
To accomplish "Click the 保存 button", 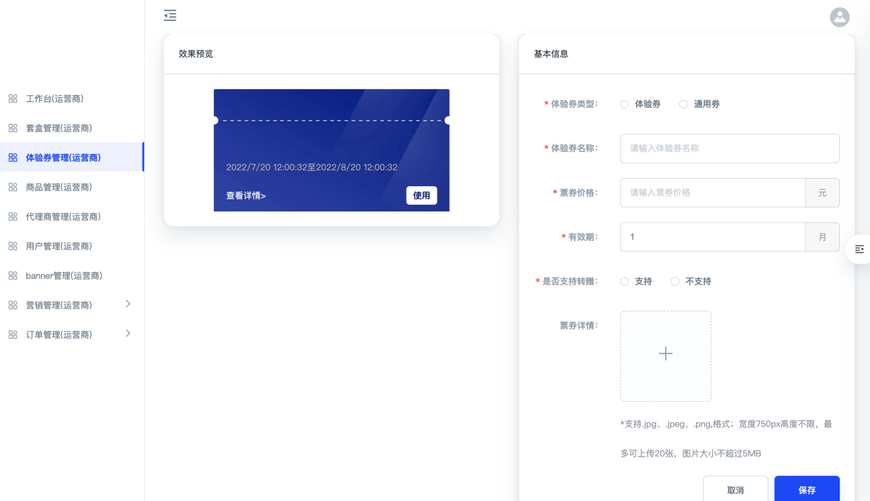I will (806, 489).
